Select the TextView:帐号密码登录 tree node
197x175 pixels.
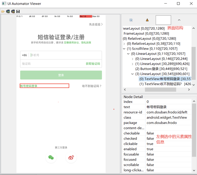165,79
